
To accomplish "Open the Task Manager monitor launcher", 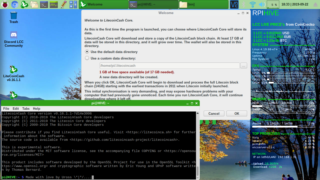I will point(54,4).
